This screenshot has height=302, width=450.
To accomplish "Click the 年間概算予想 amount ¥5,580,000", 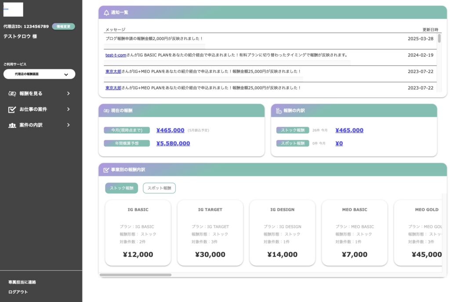I will 173,143.
